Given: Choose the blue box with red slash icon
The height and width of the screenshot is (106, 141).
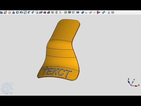Looking at the screenshot, I should coord(49,12).
